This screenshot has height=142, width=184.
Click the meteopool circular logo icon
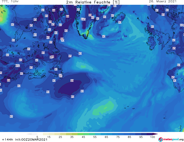coord(160,139)
